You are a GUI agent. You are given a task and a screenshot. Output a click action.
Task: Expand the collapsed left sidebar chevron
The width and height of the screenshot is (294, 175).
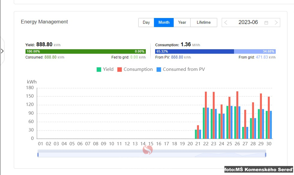coord(2,51)
